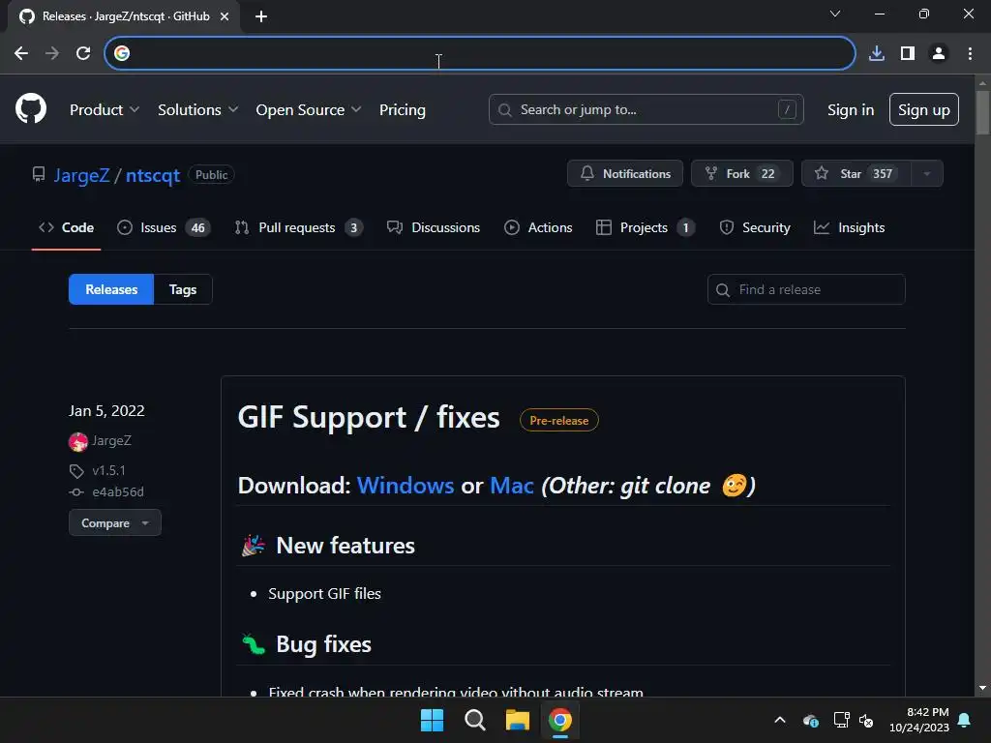Click the network display tray icon

841,720
